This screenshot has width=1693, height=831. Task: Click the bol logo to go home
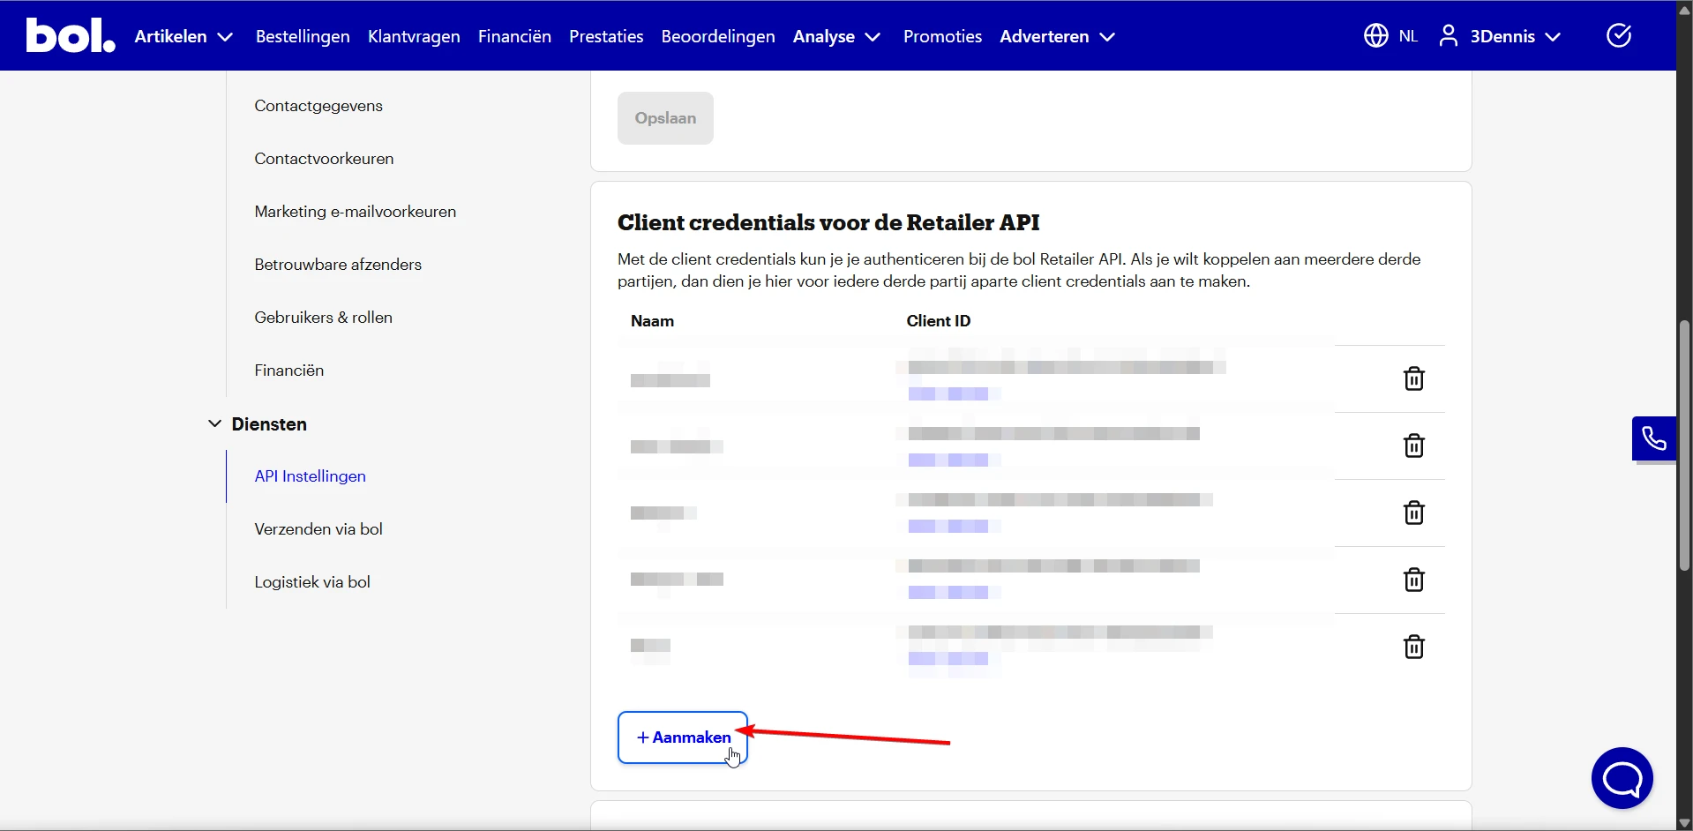click(x=70, y=35)
